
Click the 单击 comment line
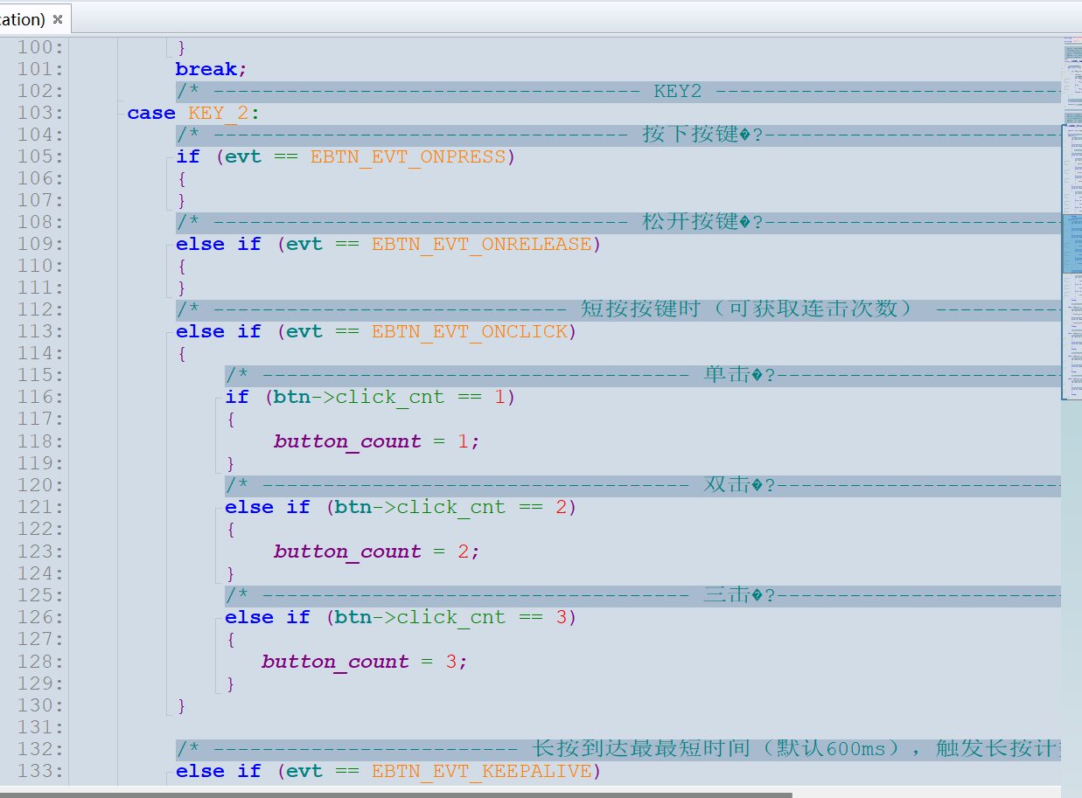(x=643, y=375)
